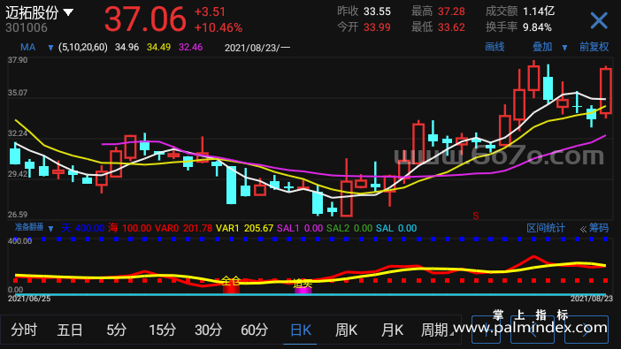This screenshot has width=621, height=349.
Task: Switch to the 月K monthly tab
Action: pyautogui.click(x=392, y=330)
